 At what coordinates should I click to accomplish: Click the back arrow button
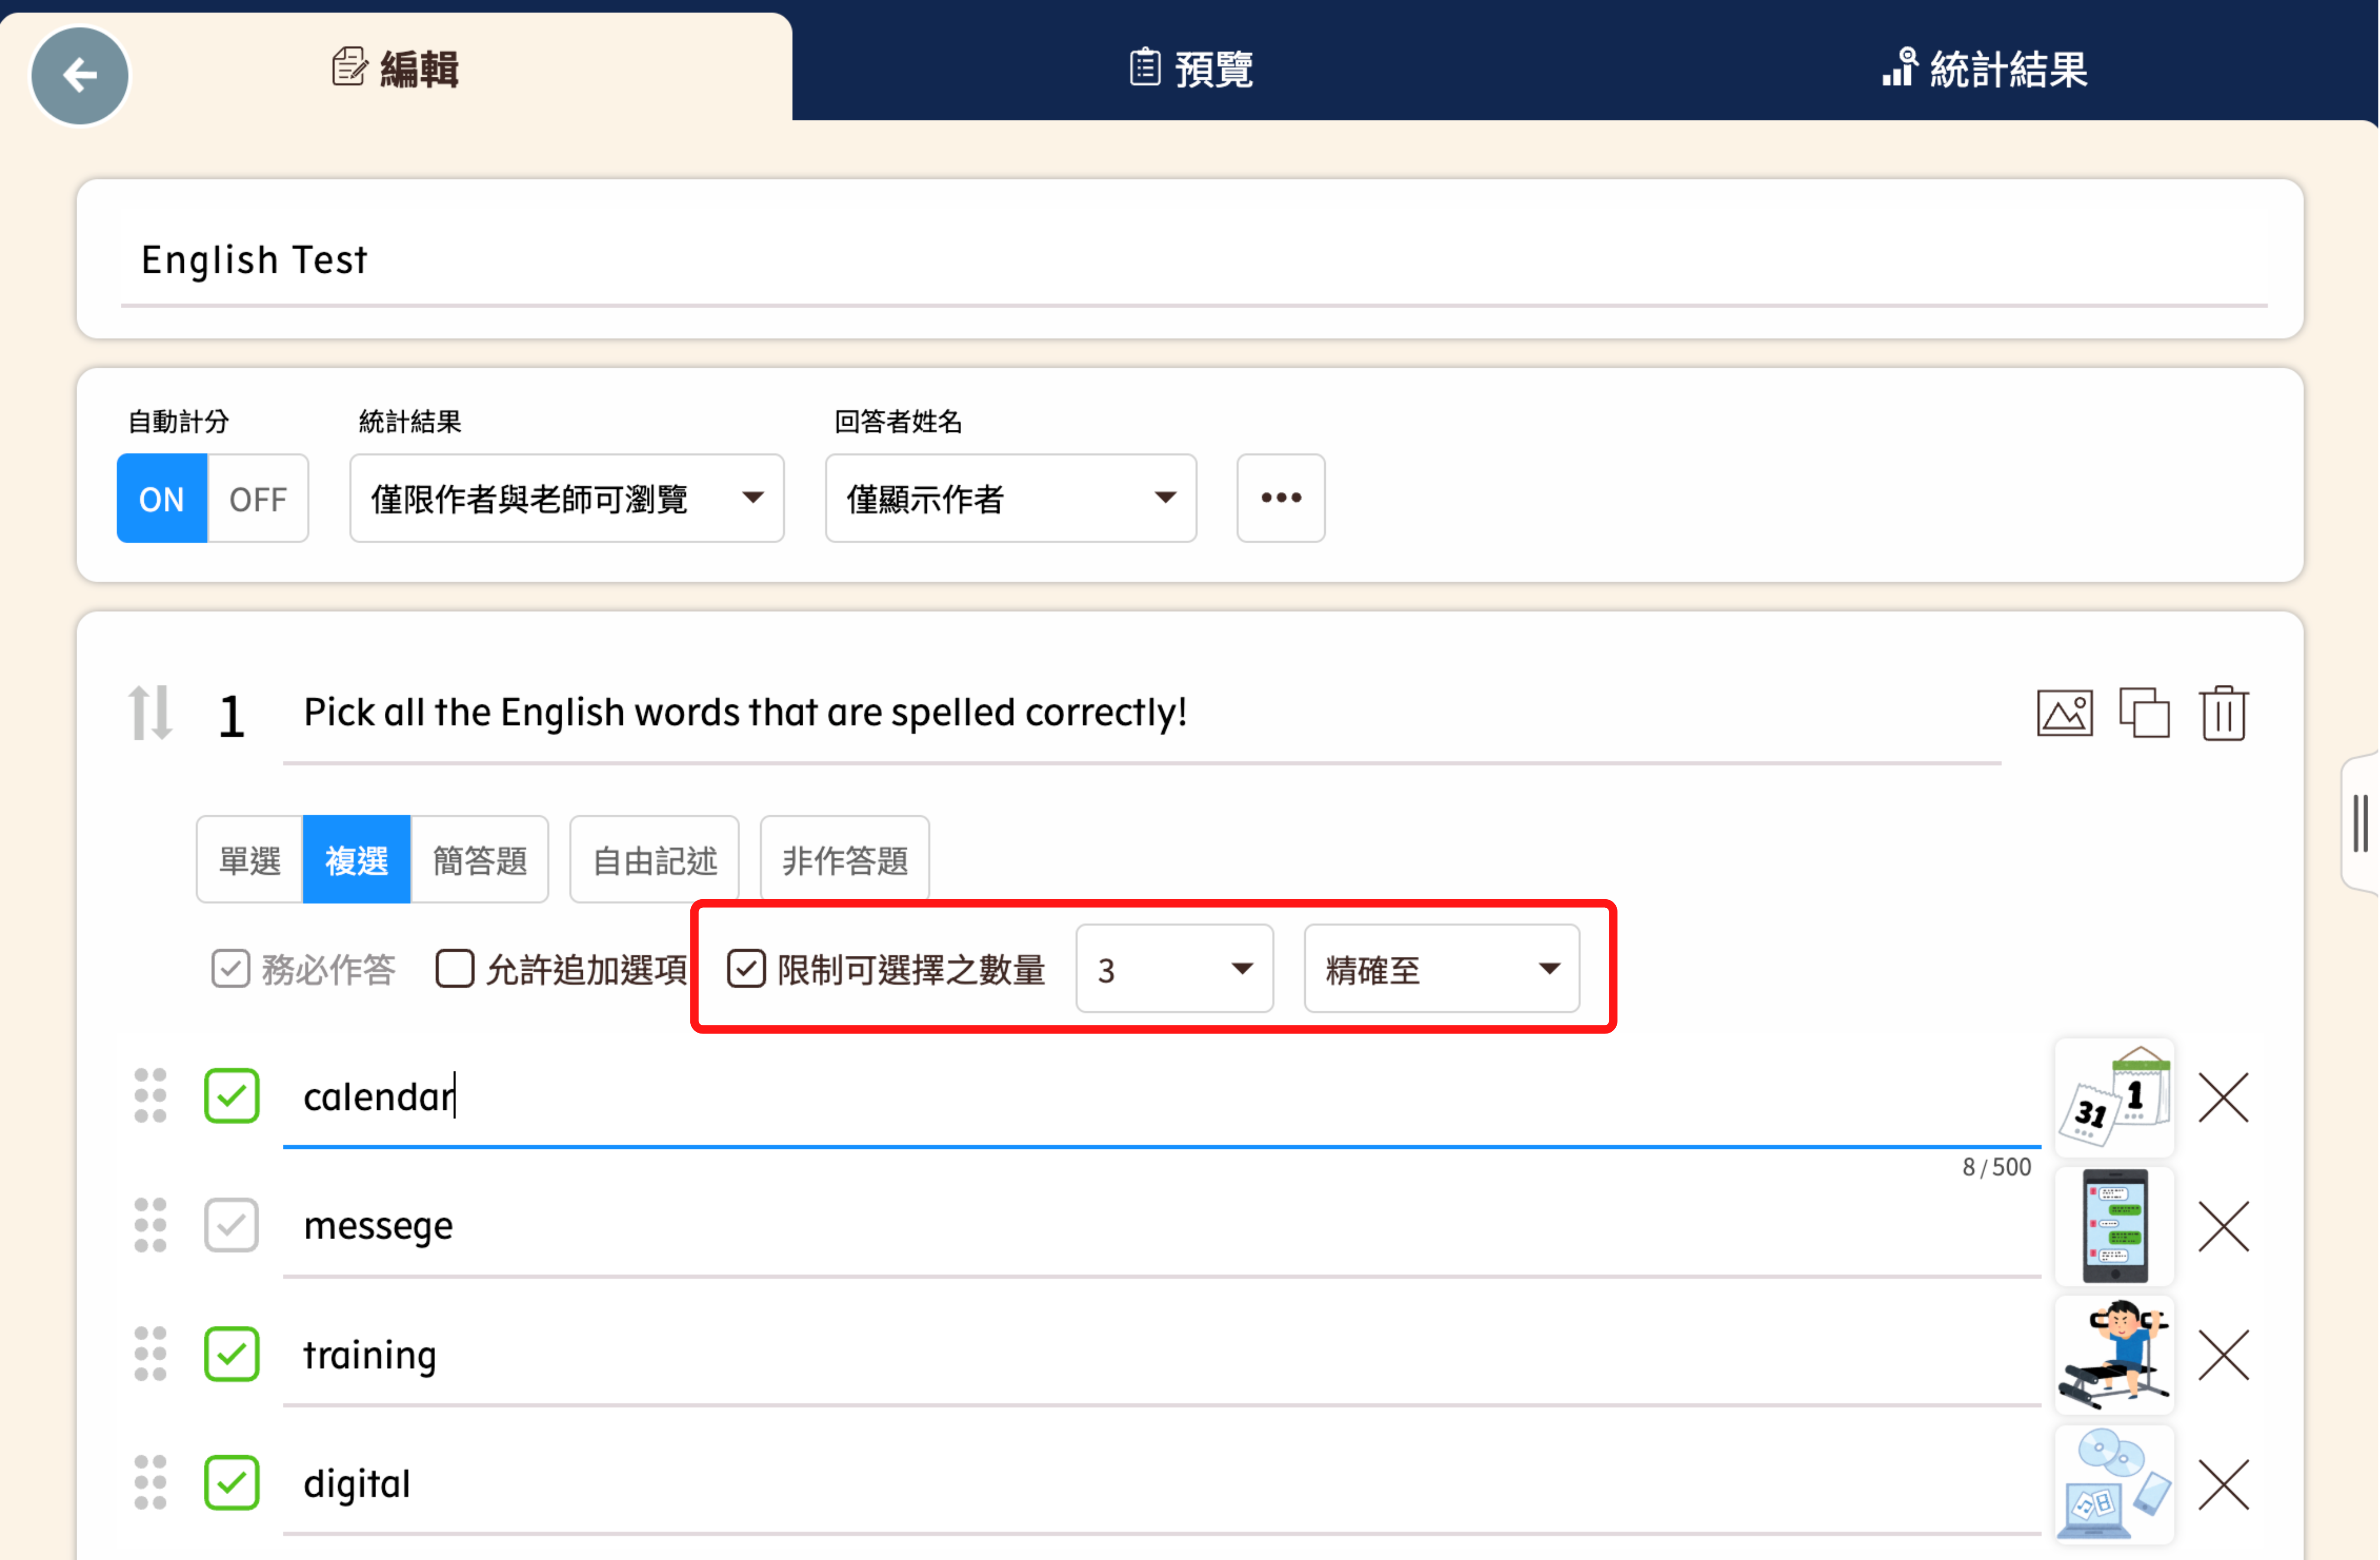coord(80,75)
